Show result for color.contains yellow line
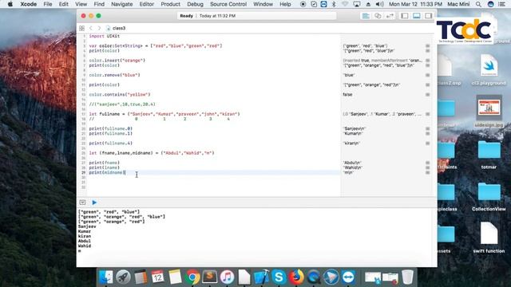 (x=428, y=95)
